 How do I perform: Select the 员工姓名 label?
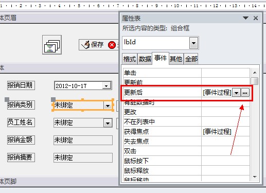pyautogui.click(x=21, y=122)
